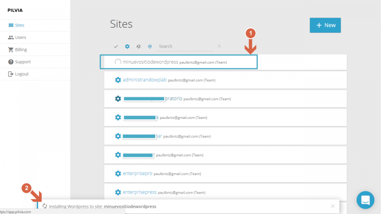Clear the search with the X icon

(x=220, y=46)
